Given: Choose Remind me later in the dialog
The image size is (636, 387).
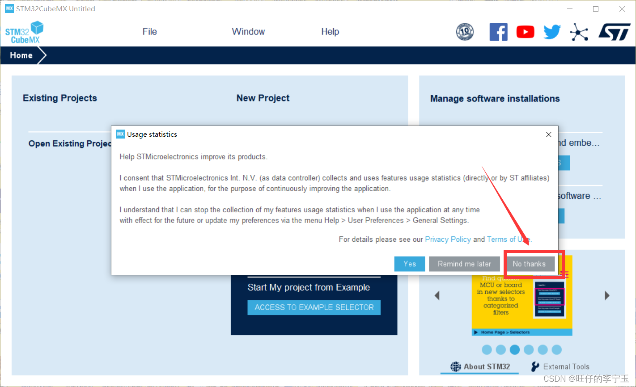Looking at the screenshot, I should pyautogui.click(x=465, y=264).
